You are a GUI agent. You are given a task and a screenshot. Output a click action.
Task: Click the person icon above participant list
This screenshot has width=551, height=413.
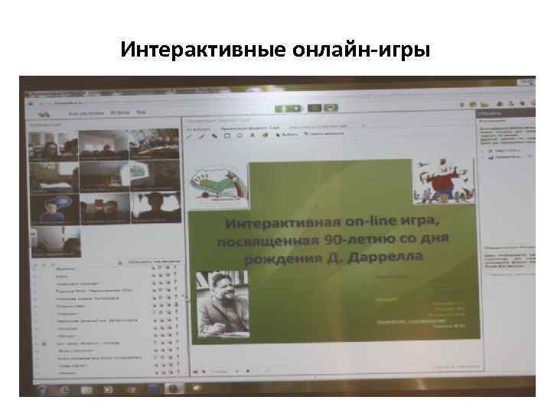[x=120, y=262]
